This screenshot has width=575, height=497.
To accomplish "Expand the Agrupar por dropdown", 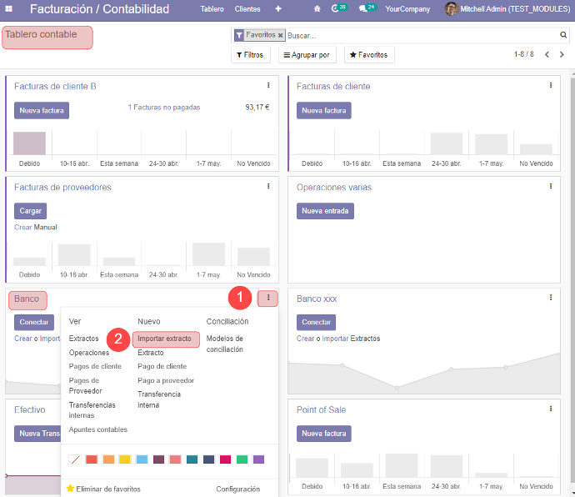I will tap(307, 55).
